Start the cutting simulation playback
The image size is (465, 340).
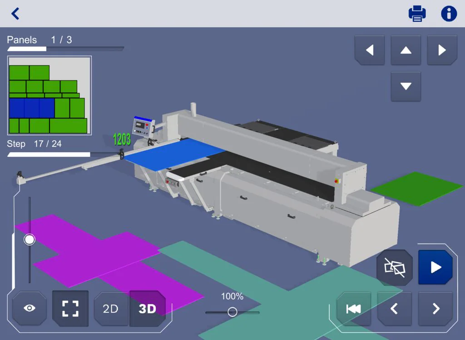tap(435, 267)
